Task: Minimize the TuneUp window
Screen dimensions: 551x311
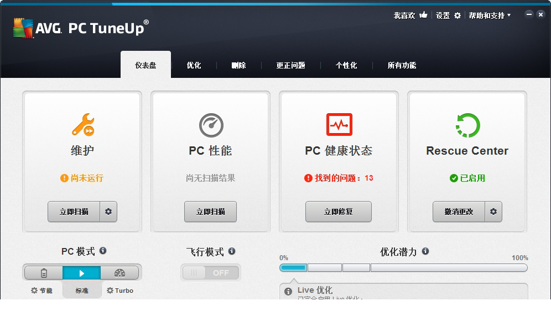Action: 529,14
